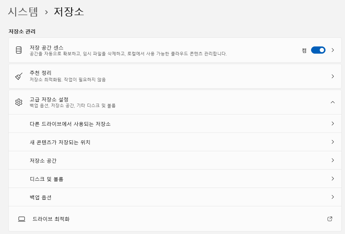The width and height of the screenshot is (345, 234).
Task: Click the 추천 정리 row title
Action: point(40,73)
